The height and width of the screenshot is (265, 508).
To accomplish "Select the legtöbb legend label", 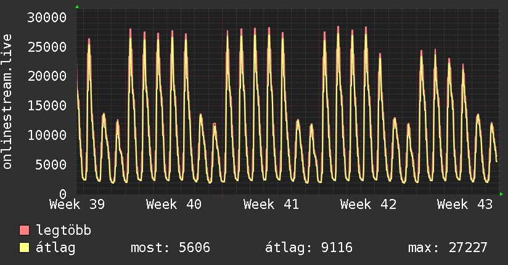I will [63, 230].
